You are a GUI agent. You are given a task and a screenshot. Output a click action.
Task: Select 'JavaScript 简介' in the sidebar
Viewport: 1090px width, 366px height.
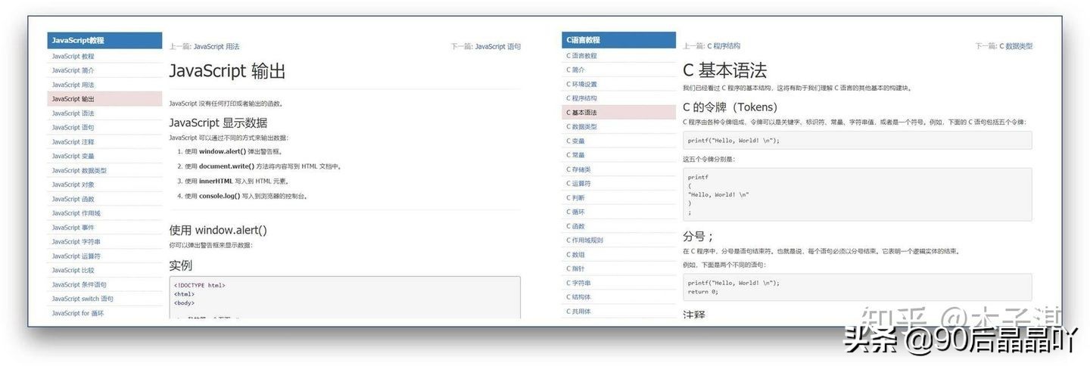[73, 70]
